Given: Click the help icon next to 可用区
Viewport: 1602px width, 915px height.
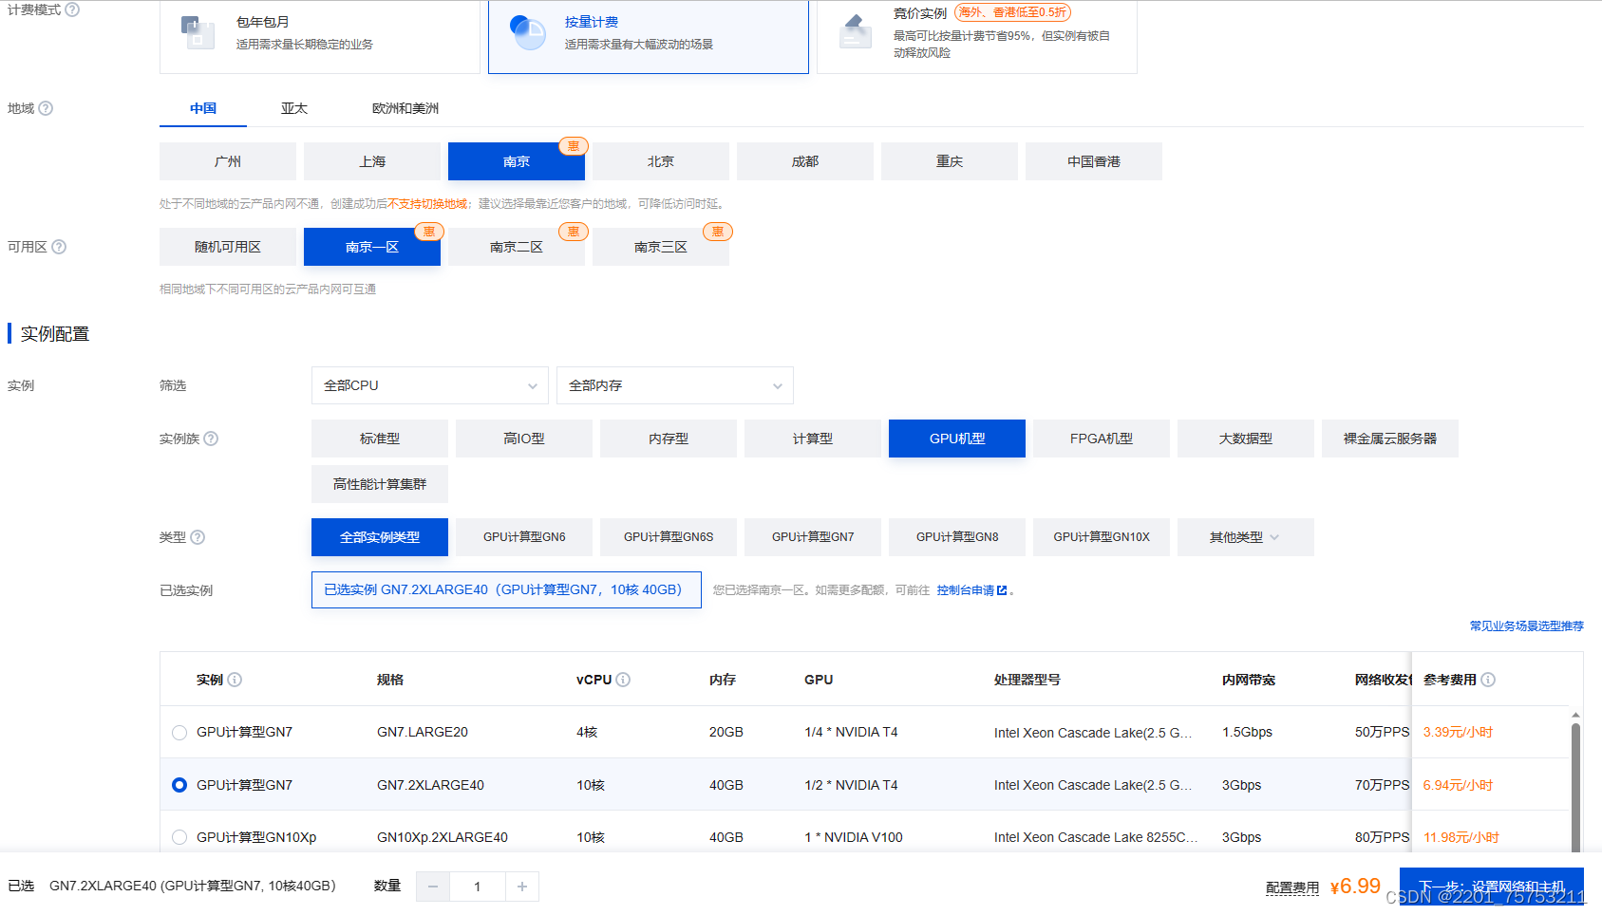Looking at the screenshot, I should pyautogui.click(x=59, y=247).
